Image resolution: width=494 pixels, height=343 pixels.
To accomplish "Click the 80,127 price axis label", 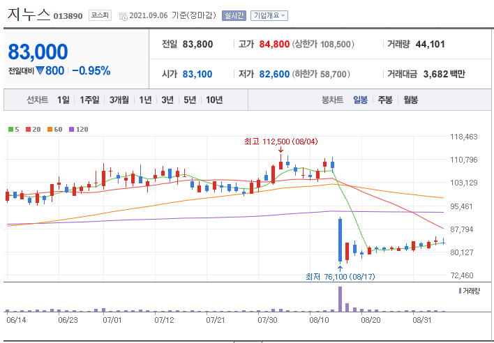I will point(462,252).
